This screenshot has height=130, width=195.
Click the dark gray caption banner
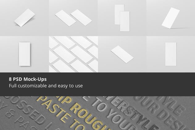pyautogui.click(x=97, y=84)
